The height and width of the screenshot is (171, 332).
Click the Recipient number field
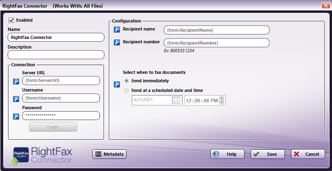[217, 43]
